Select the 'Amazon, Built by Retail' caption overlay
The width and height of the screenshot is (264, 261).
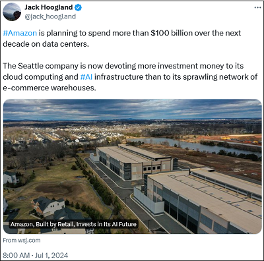coord(74,224)
